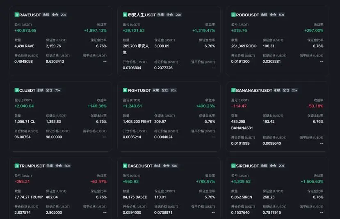Select the ROBO return rate +297.00%

(314, 31)
